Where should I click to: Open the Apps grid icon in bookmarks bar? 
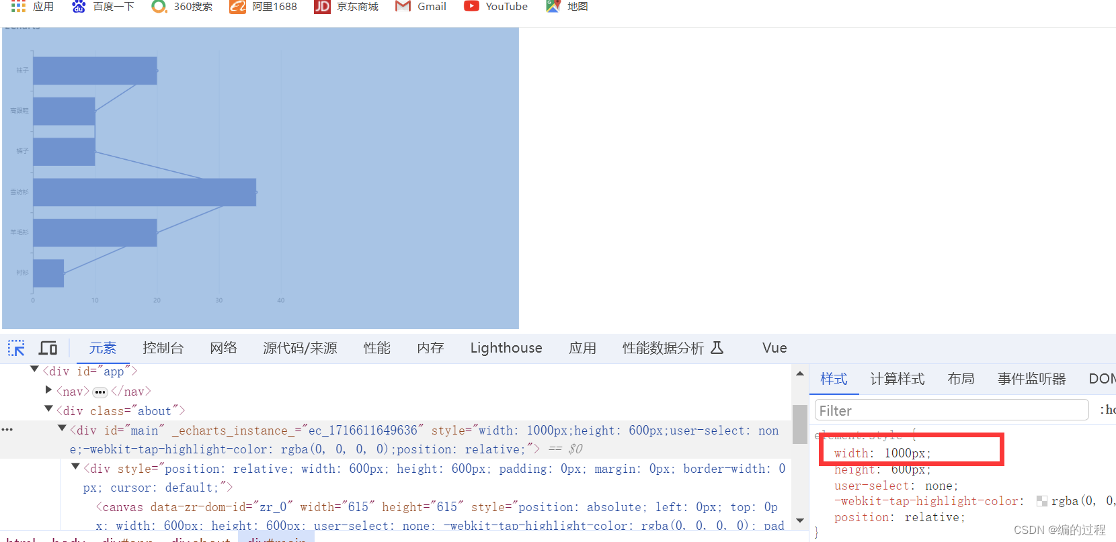point(19,7)
